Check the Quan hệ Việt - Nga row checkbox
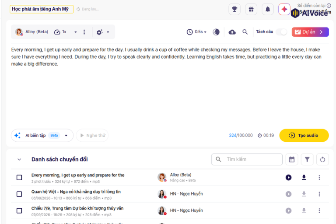336x224 pixels. pyautogui.click(x=19, y=194)
